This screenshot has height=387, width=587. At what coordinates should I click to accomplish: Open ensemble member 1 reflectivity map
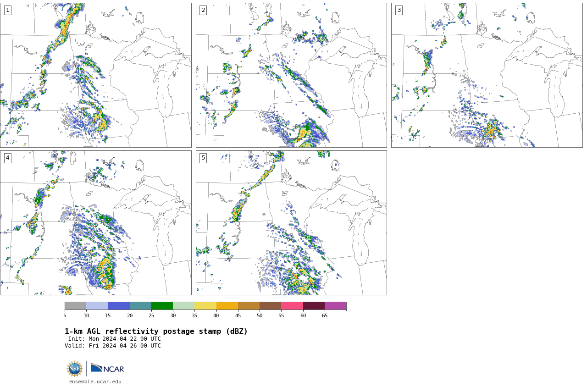(x=95, y=75)
